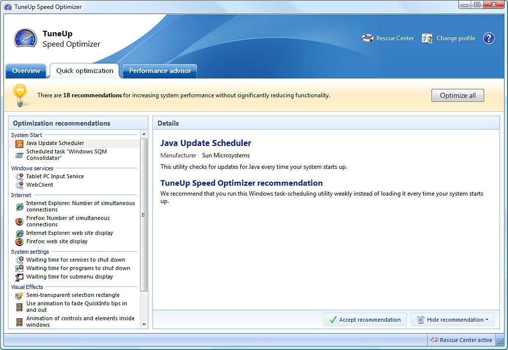Click the TuneUp speedometer logo
Image resolution: width=508 pixels, height=350 pixels.
[x=25, y=38]
